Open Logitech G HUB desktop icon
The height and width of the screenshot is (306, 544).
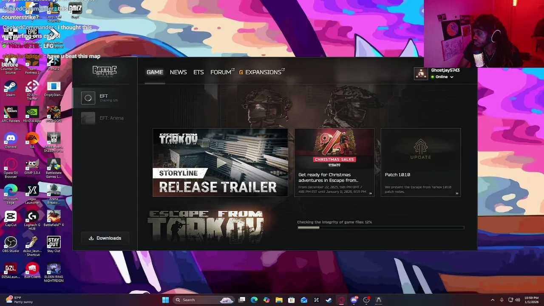[x=32, y=220]
